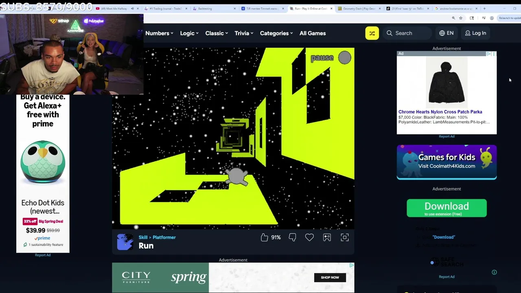The height and width of the screenshot is (293, 521).
Task: Click the Google reverse image search toolbar icon
Action: (x=472, y=18)
